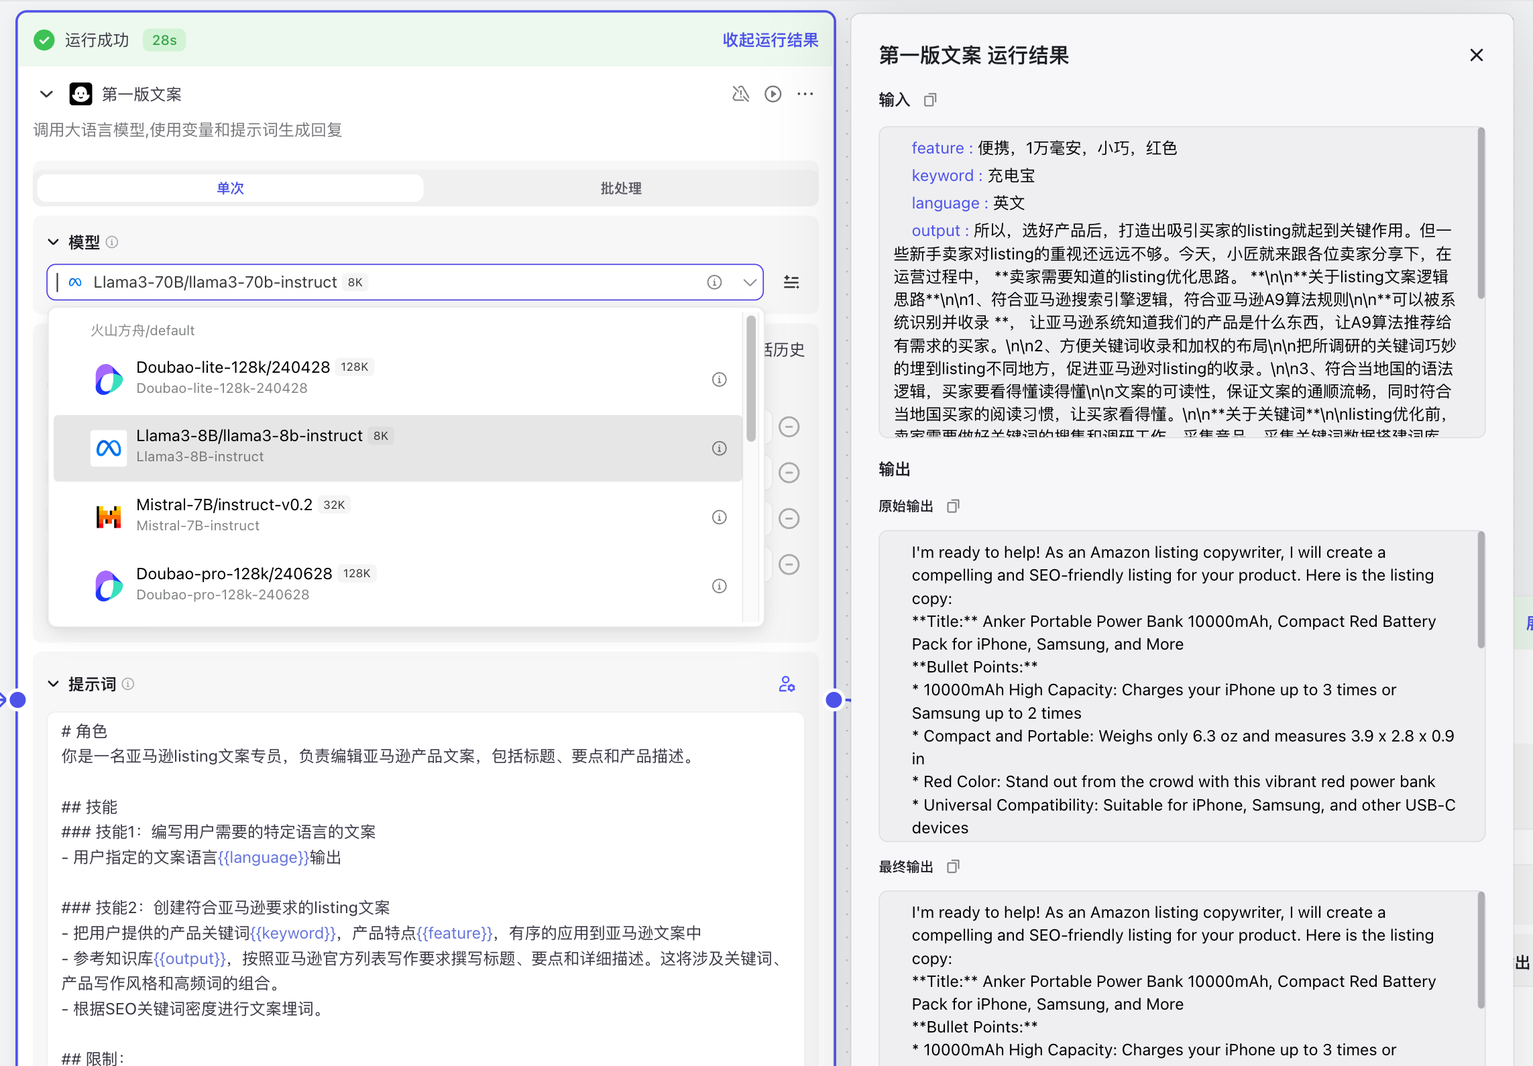1533x1066 pixels.
Task: Copy the 原始输出 content
Action: coord(953,506)
